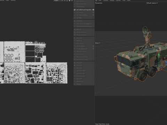Click the View Transform: Scene status text
The height and width of the screenshot is (125, 167).
pyautogui.click(x=102, y=124)
